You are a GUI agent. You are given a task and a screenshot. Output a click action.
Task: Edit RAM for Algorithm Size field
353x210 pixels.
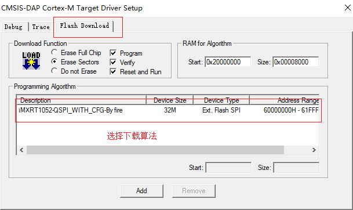[x=296, y=62]
